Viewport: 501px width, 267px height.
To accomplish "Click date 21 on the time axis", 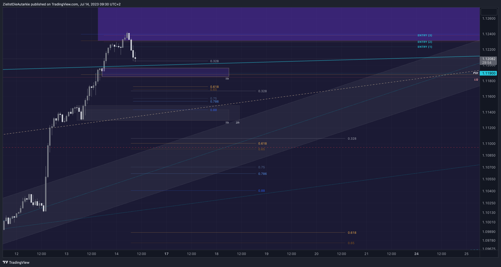I will [366, 254].
